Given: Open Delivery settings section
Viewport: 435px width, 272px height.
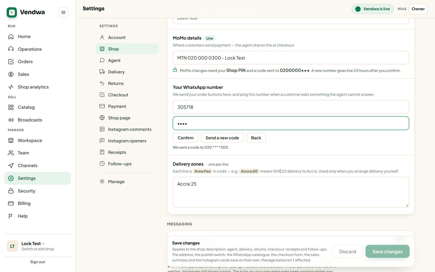Looking at the screenshot, I should [x=127, y=72].
